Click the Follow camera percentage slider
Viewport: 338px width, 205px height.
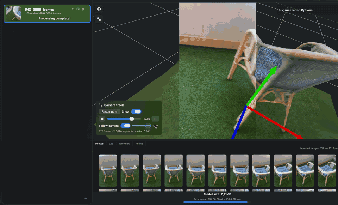[142, 126]
